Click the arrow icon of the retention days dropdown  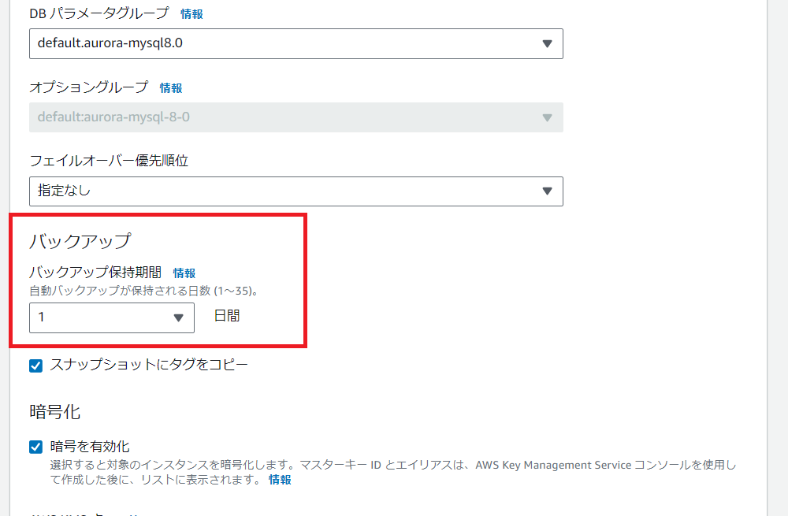[x=178, y=317]
